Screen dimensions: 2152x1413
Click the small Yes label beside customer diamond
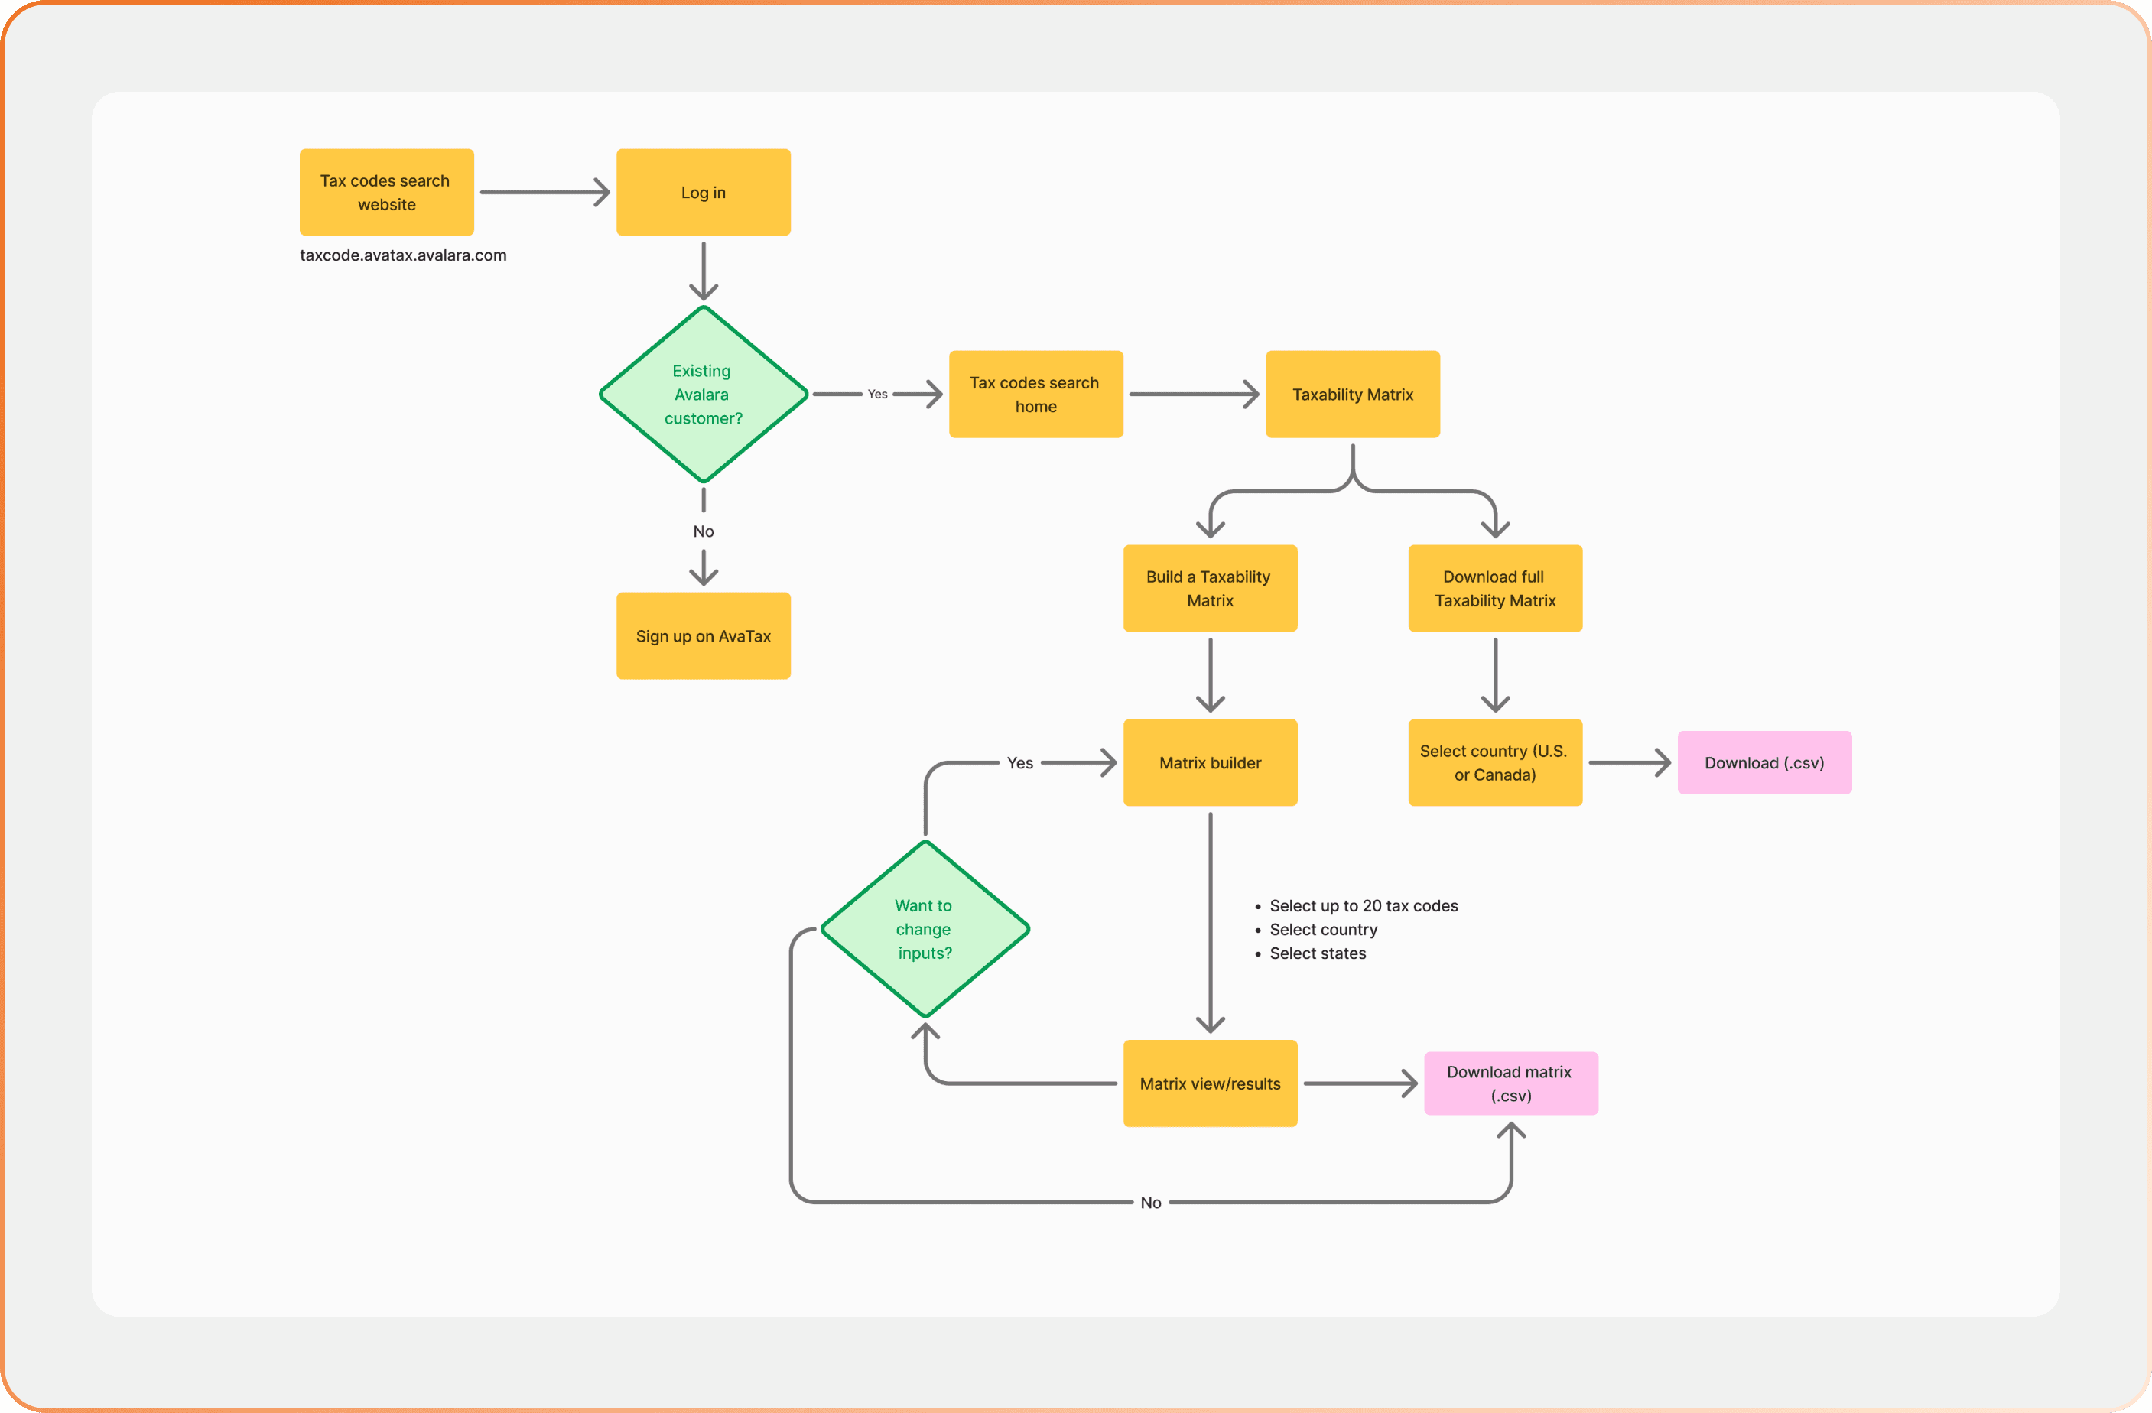(877, 395)
